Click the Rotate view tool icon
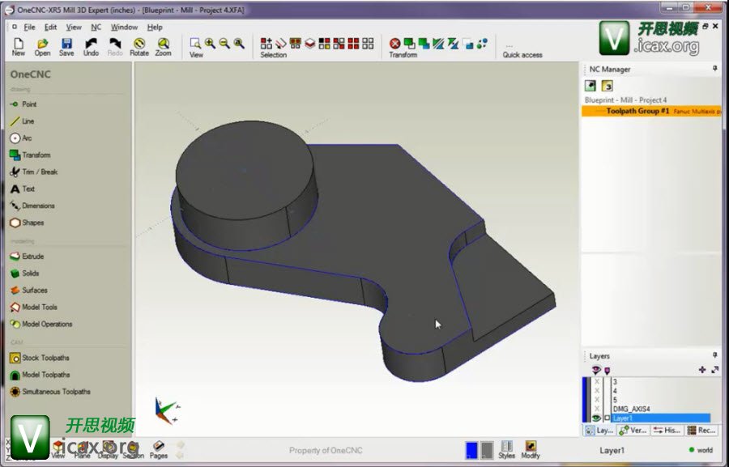 [x=139, y=47]
